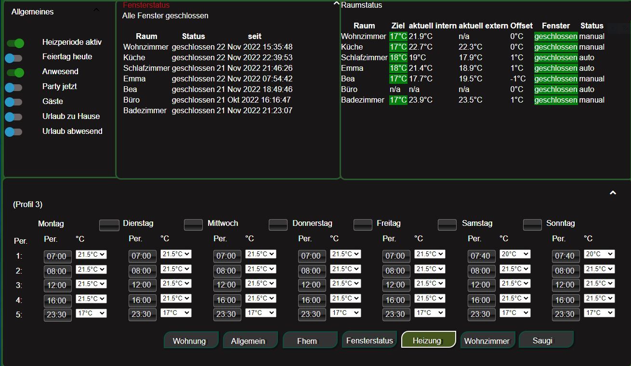Image resolution: width=631 pixels, height=366 pixels.
Task: Click Wohnzimmer row in Fensterstatus table
Action: [x=208, y=47]
